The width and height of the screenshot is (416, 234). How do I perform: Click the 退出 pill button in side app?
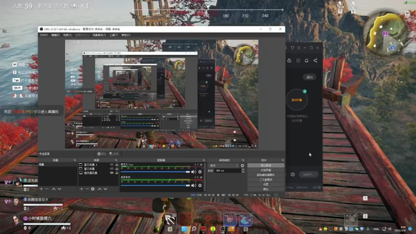(x=309, y=77)
